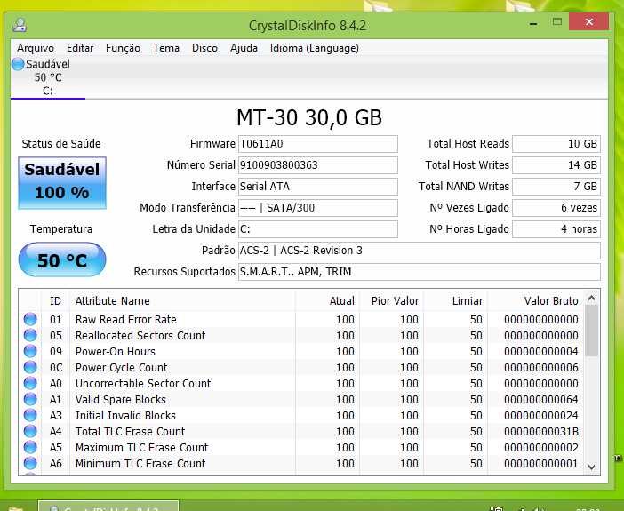Select the Maximum TLC Erase Count attribute name
Image resolution: width=624 pixels, height=511 pixels.
pyautogui.click(x=141, y=447)
